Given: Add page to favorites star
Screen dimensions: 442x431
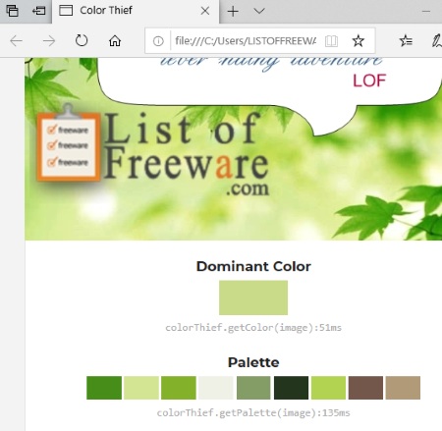Looking at the screenshot, I should point(358,41).
